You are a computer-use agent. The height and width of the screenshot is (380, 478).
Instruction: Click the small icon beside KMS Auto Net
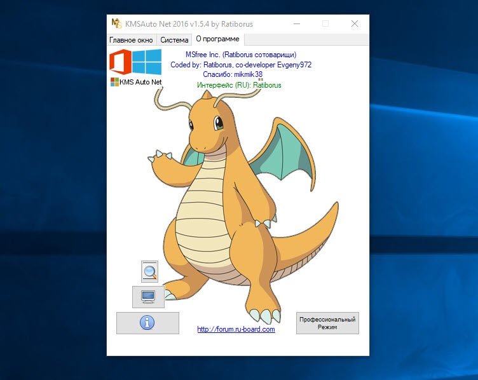[114, 82]
